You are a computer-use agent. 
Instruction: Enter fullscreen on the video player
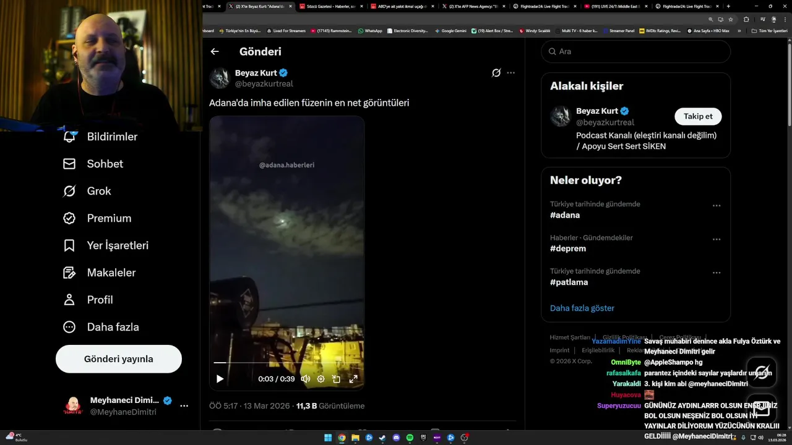[x=353, y=379]
